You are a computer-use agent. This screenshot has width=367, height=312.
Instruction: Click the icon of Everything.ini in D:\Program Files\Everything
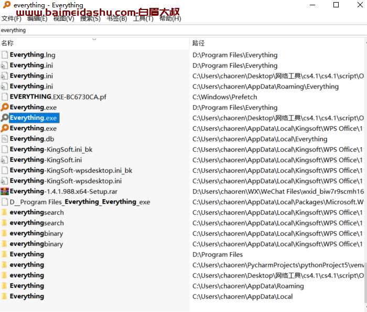point(4,66)
